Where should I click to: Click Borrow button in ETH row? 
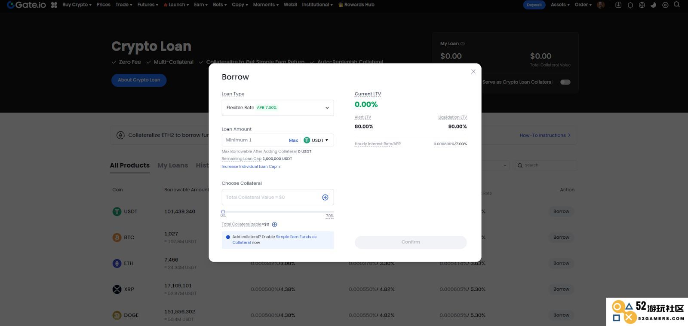[x=561, y=263]
